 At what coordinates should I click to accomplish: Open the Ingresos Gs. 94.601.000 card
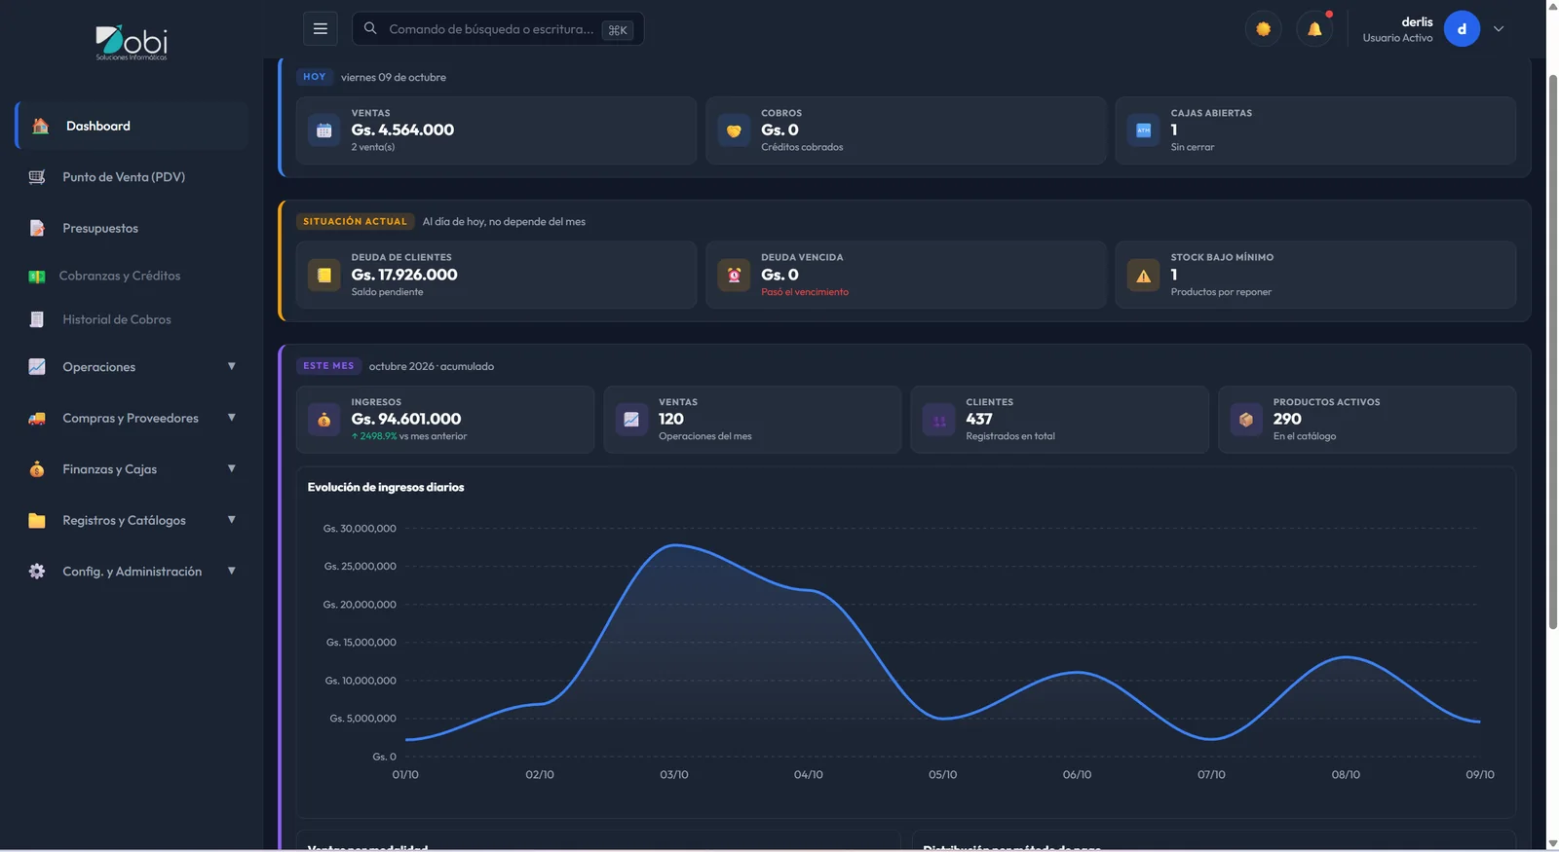pyautogui.click(x=445, y=420)
